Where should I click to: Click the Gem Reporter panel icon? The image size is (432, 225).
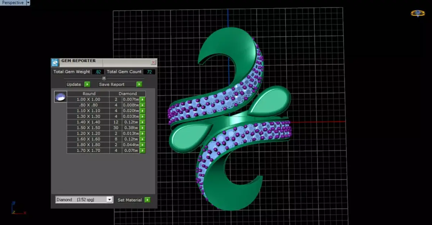(55, 63)
